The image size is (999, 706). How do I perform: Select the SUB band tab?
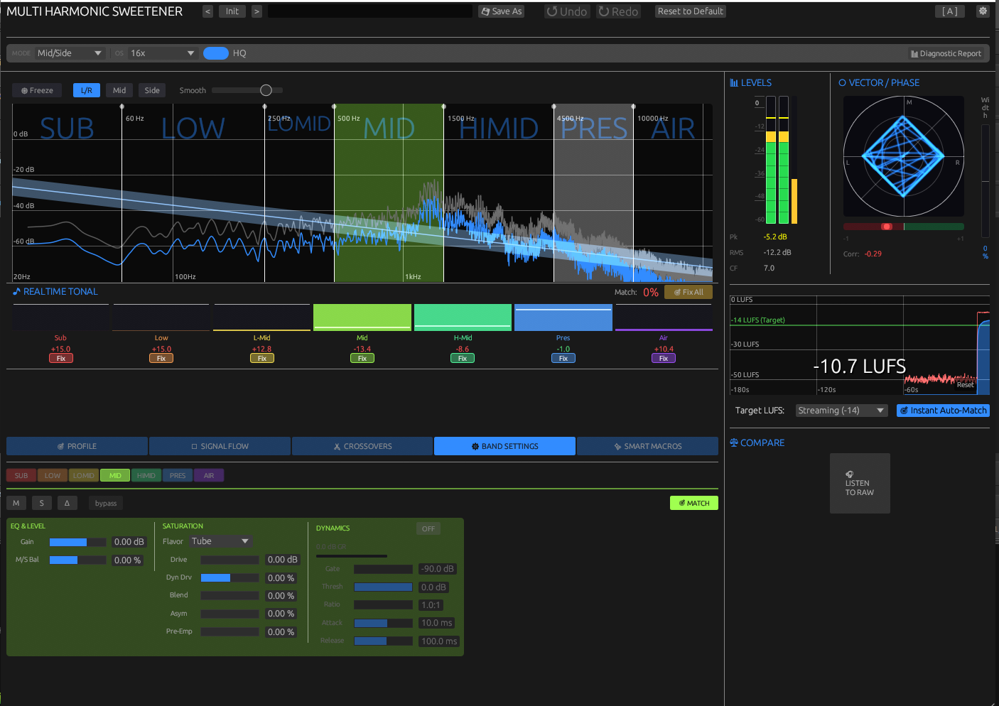(21, 476)
